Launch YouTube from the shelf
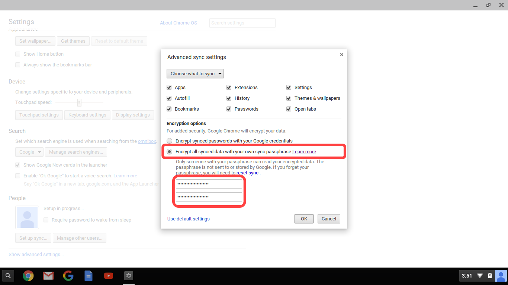The height and width of the screenshot is (285, 508). 109,276
